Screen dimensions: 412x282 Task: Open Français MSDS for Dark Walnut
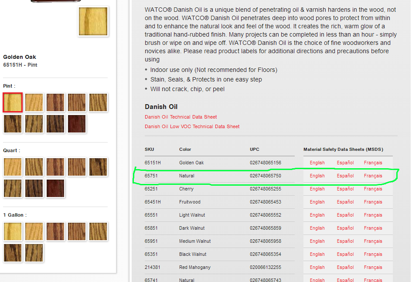click(x=373, y=228)
